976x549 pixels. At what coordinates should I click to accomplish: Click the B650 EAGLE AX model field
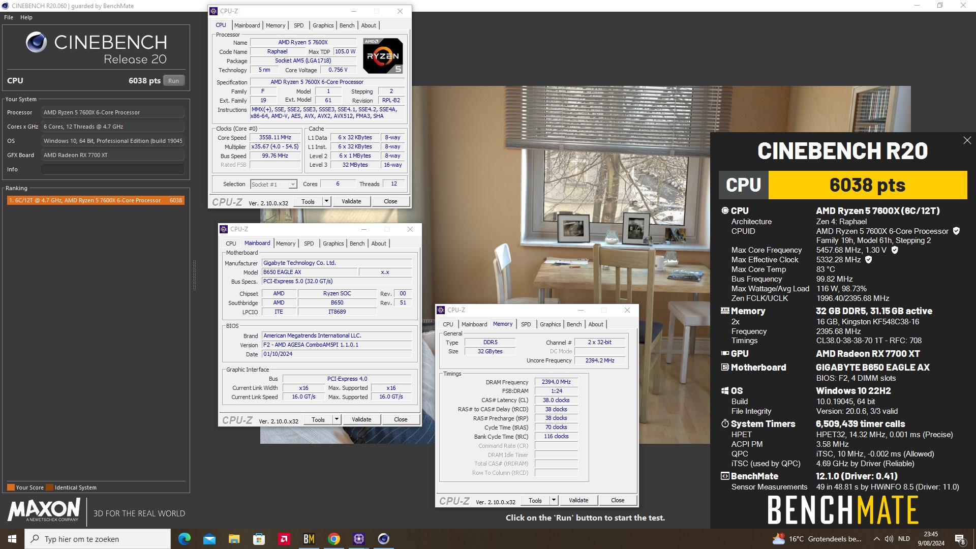point(309,272)
